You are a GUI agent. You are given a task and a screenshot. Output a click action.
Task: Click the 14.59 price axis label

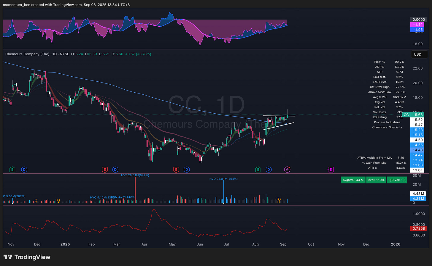pyautogui.click(x=418, y=140)
